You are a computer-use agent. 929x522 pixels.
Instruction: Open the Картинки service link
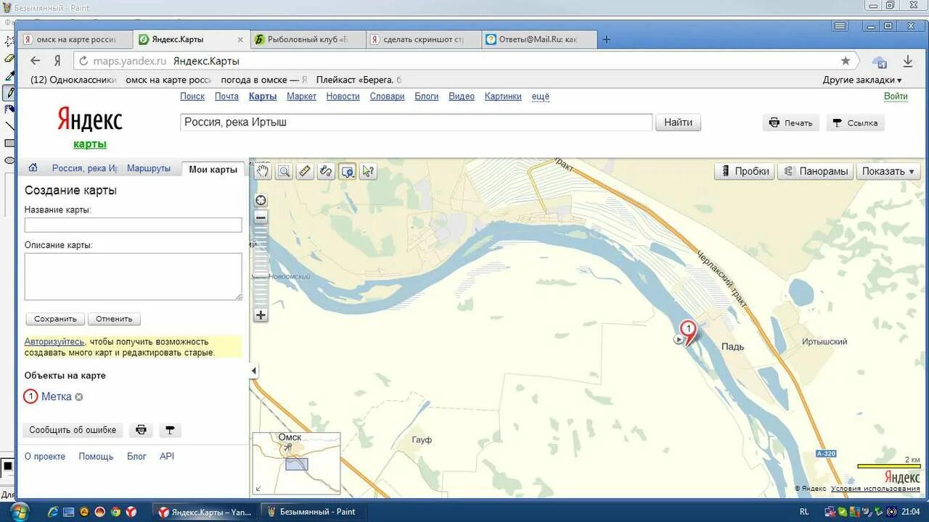(x=503, y=96)
